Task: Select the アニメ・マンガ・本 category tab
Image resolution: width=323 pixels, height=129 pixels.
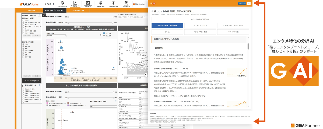Action: [200, 26]
